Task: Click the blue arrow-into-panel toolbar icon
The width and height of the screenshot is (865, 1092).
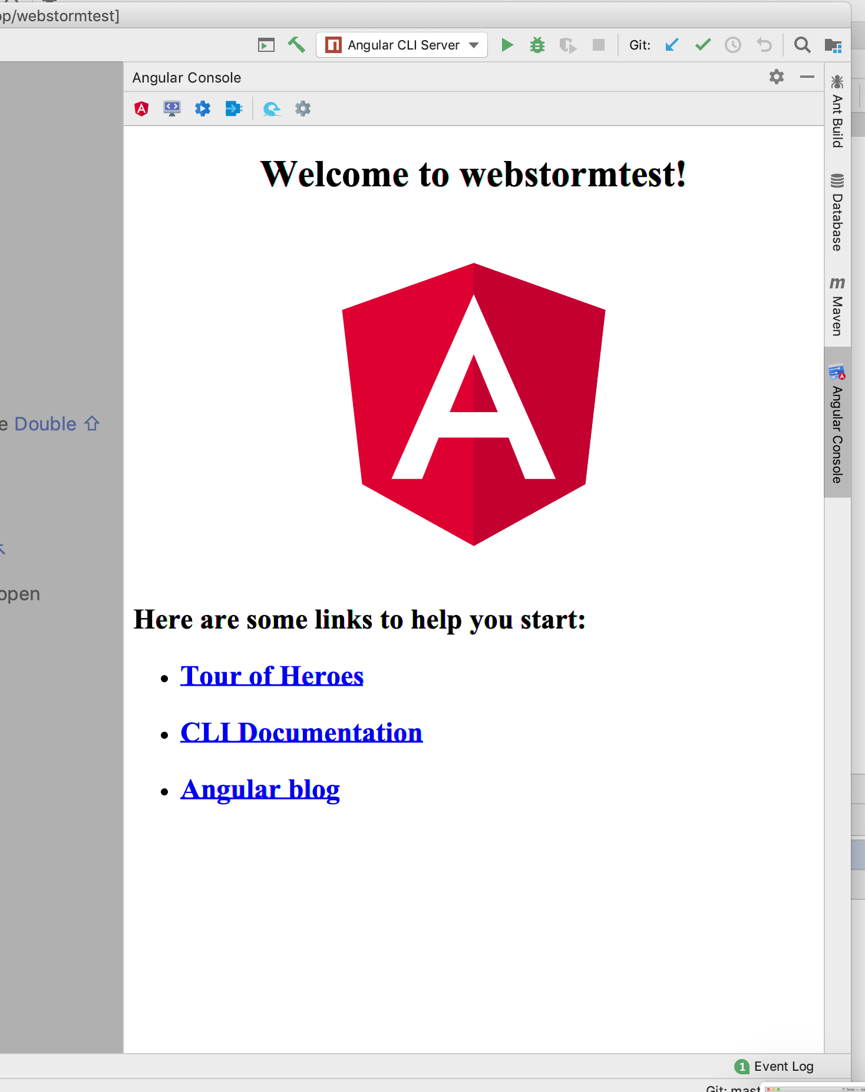Action: (234, 108)
